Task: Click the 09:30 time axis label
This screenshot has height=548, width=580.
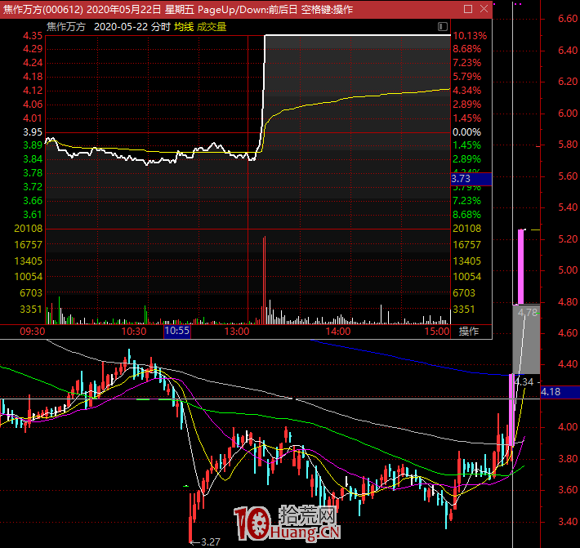Action: coord(32,331)
